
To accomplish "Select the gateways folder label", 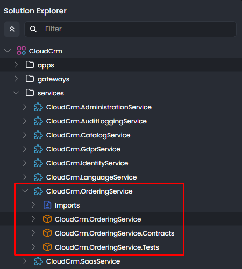I will (53, 79).
